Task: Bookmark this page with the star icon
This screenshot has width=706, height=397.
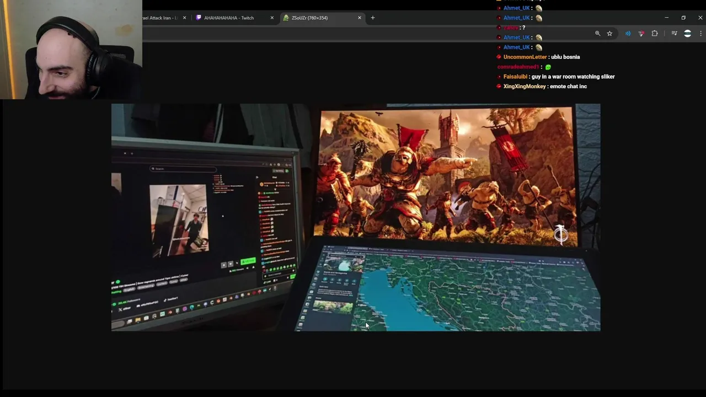Action: [x=609, y=34]
